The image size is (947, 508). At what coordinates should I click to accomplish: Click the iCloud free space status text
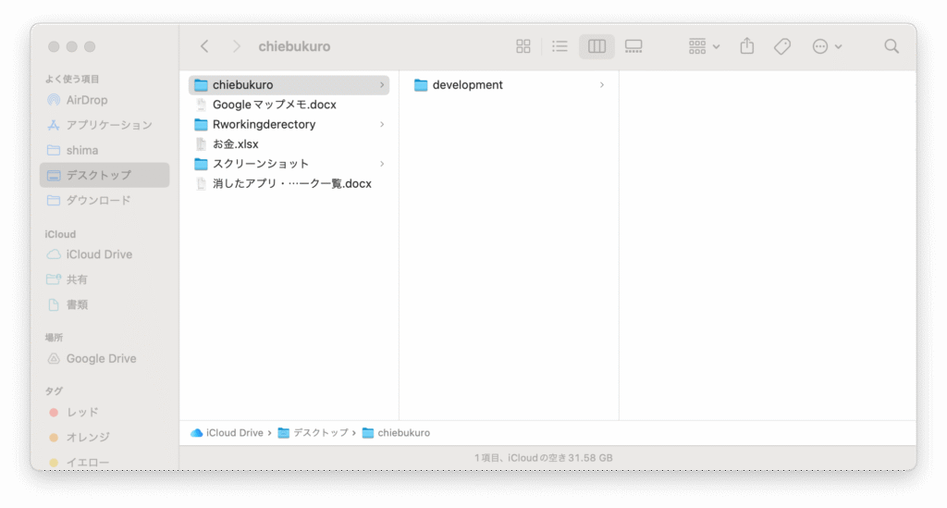click(544, 458)
